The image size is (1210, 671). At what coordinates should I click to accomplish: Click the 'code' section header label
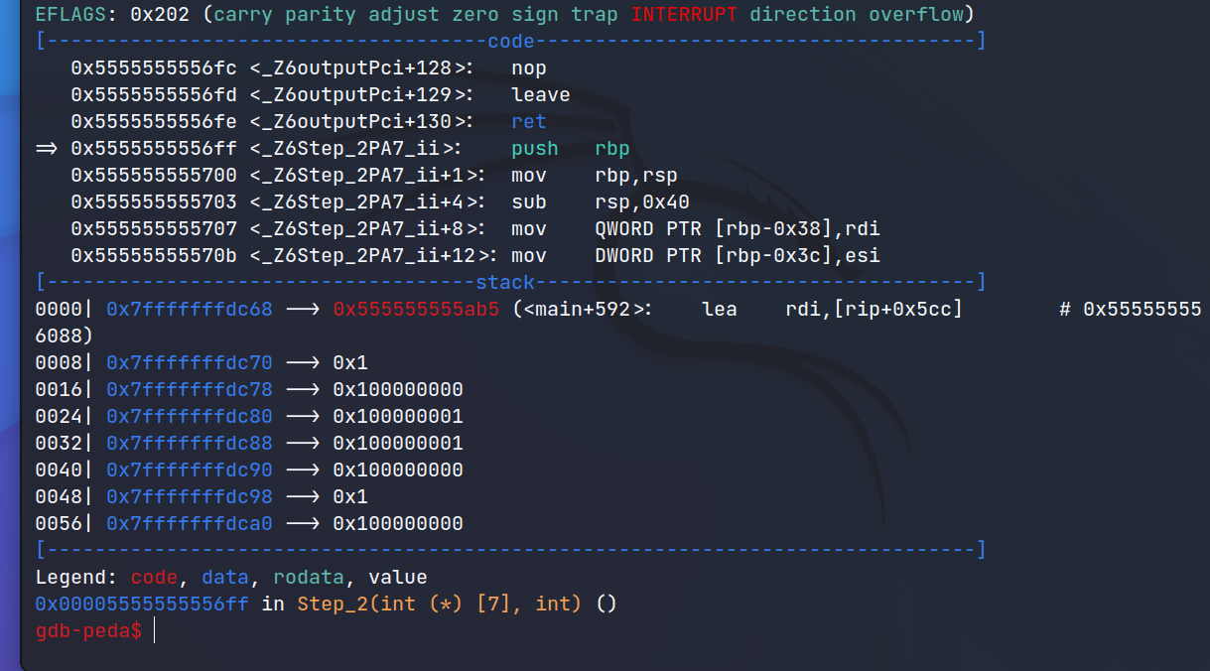[x=511, y=42]
